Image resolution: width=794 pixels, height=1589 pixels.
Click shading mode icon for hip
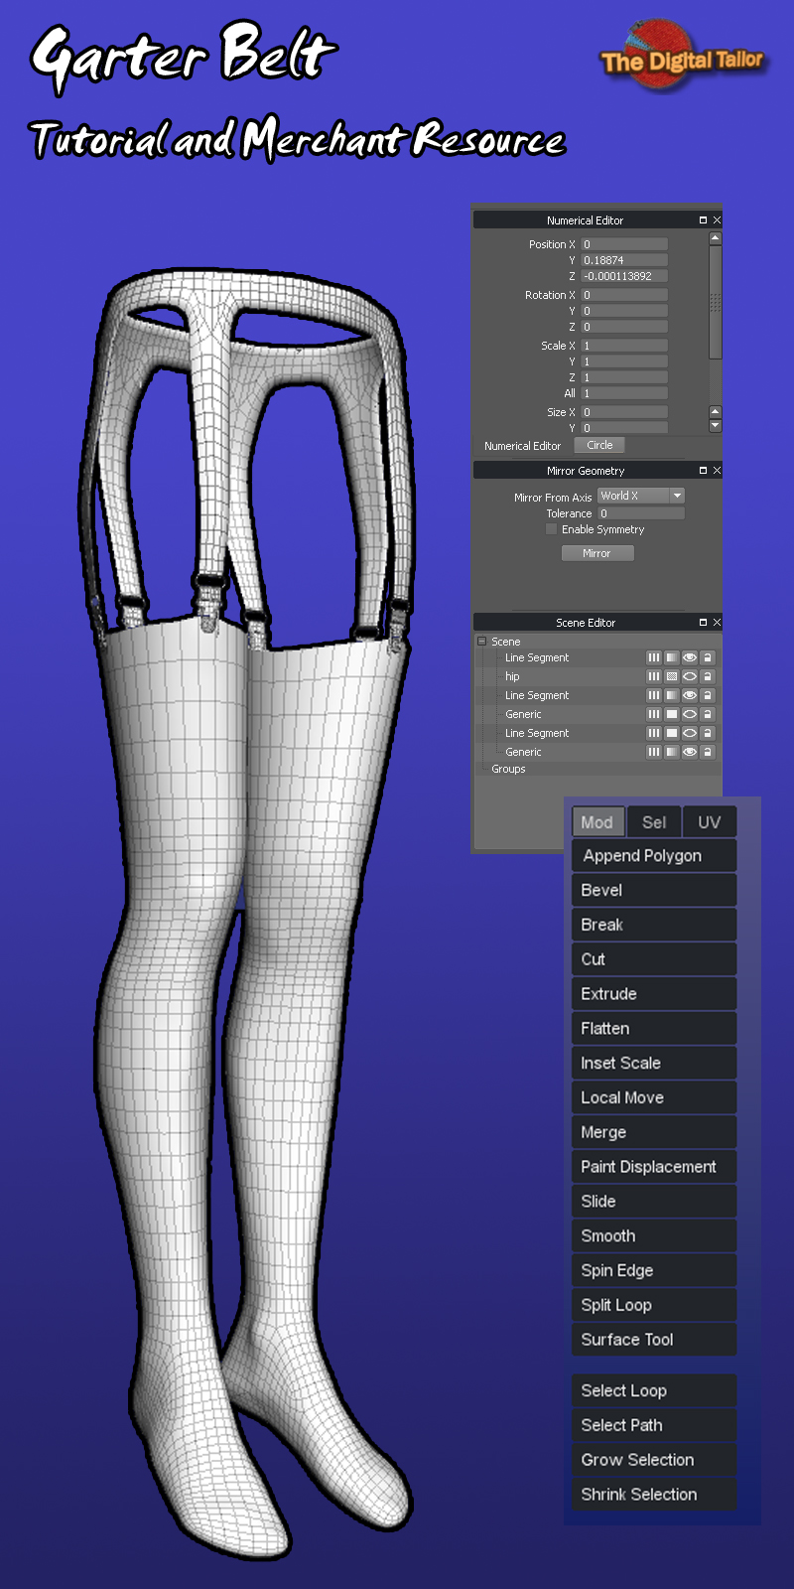[672, 676]
